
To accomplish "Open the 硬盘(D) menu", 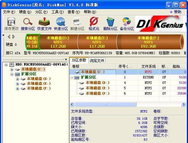I will point(25,12).
